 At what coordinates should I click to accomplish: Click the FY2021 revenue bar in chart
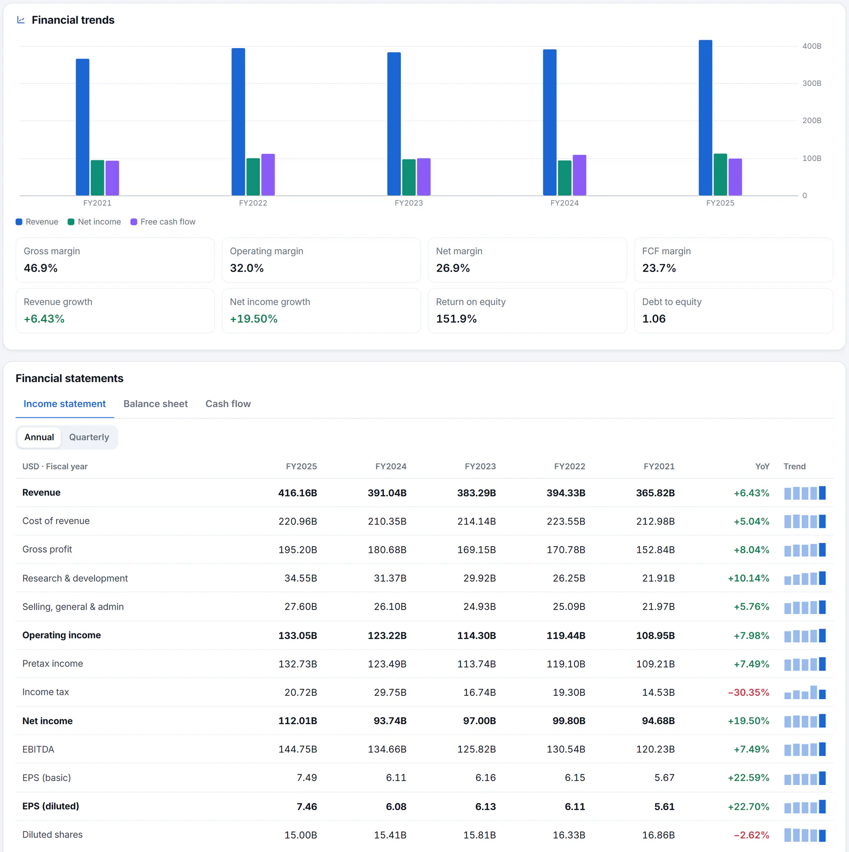pos(83,127)
